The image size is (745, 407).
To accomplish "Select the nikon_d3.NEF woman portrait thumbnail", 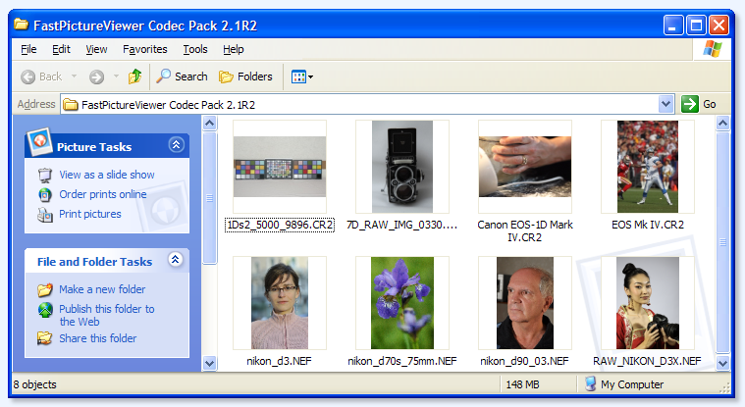I will pyautogui.click(x=280, y=303).
